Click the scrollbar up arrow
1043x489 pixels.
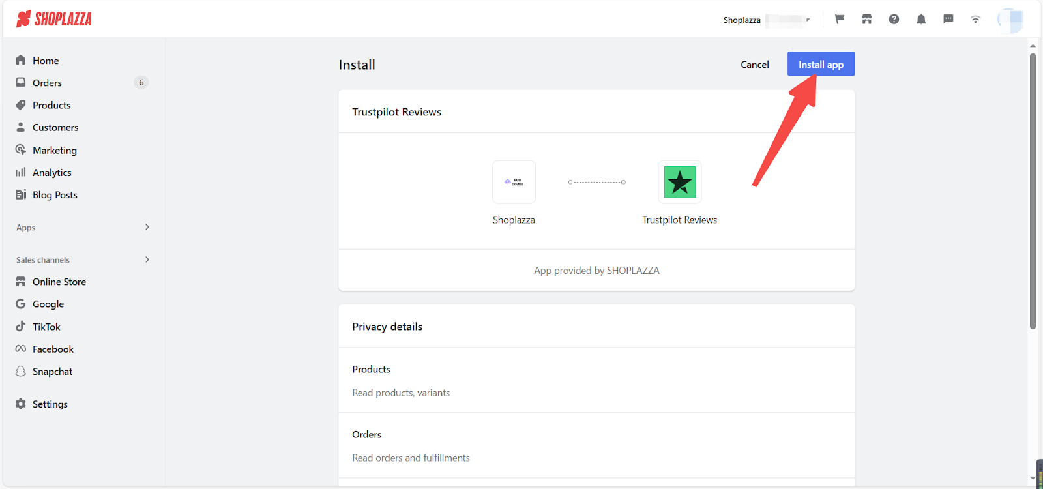tap(1033, 46)
